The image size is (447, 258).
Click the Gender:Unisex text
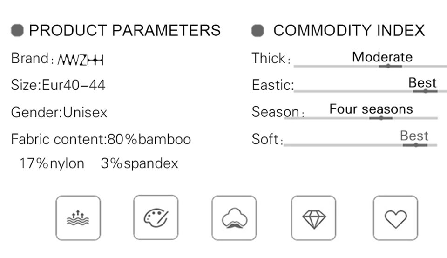click(x=59, y=112)
